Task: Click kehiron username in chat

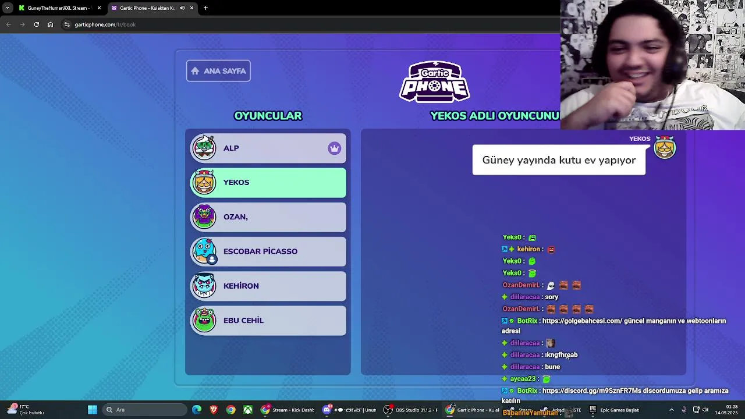Action: (x=528, y=249)
